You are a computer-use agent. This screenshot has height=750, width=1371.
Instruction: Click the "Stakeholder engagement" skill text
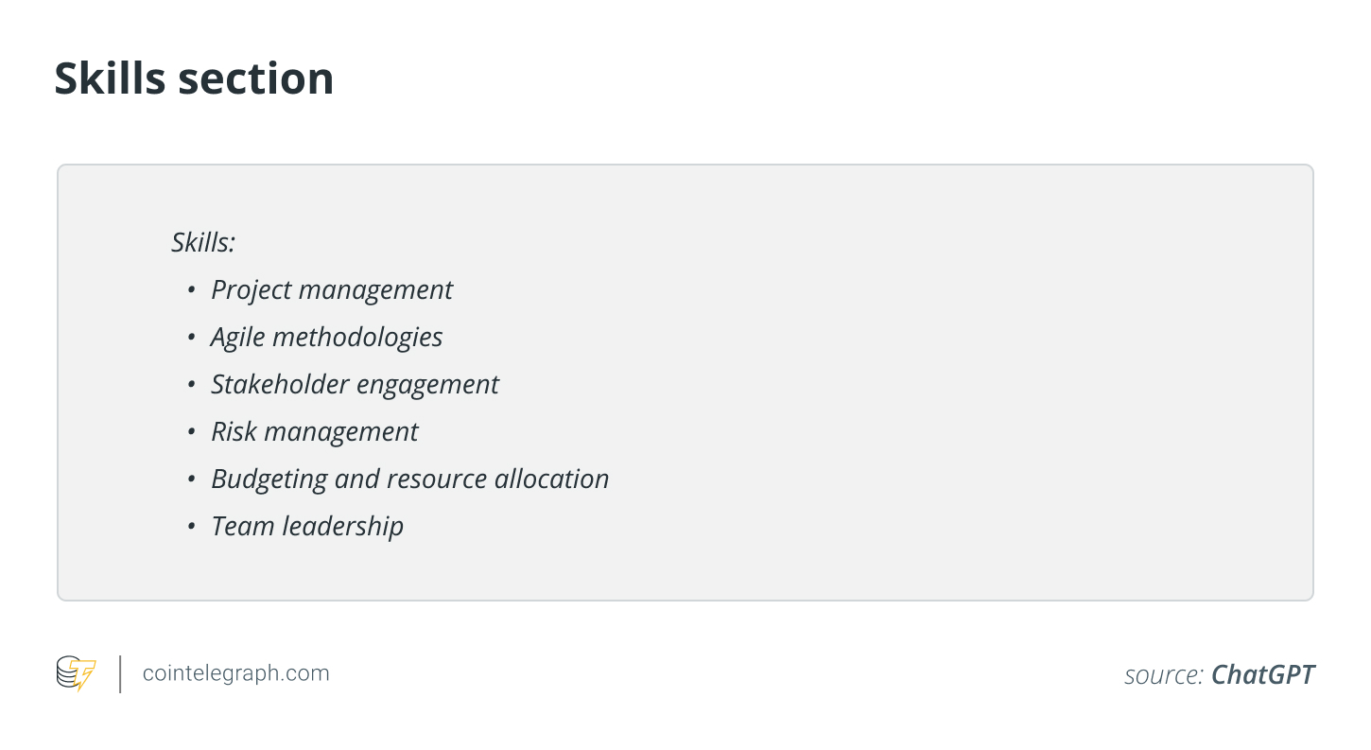[x=355, y=385]
